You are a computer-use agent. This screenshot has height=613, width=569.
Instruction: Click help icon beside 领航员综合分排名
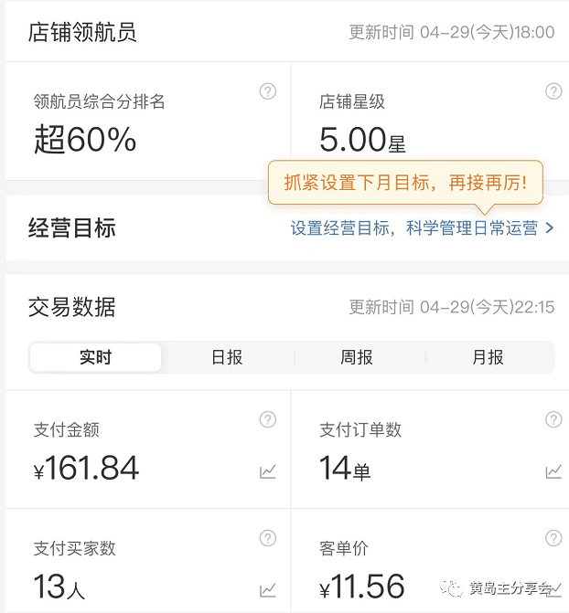268,91
